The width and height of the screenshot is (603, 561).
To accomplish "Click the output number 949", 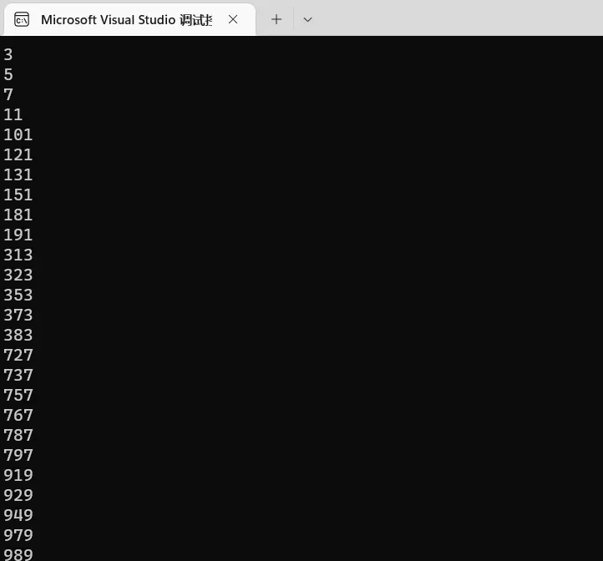I will click(x=18, y=515).
